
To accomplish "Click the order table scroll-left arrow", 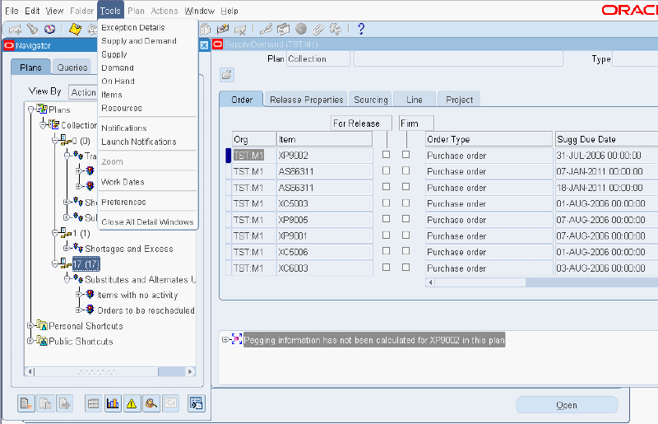I will [430, 282].
